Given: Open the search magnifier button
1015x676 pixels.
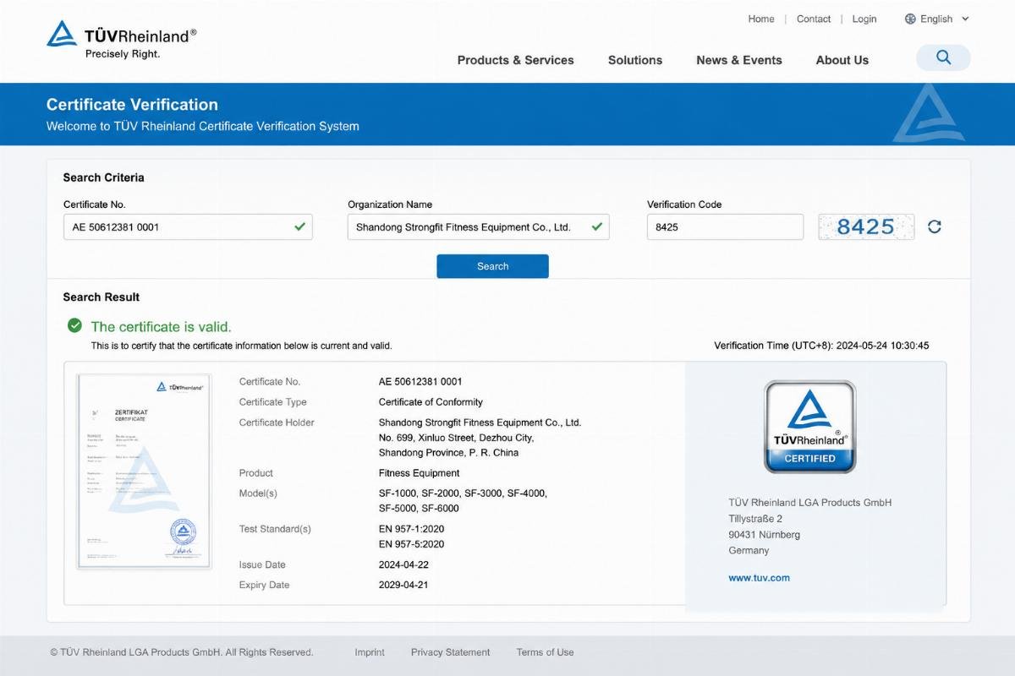Looking at the screenshot, I should [x=943, y=57].
